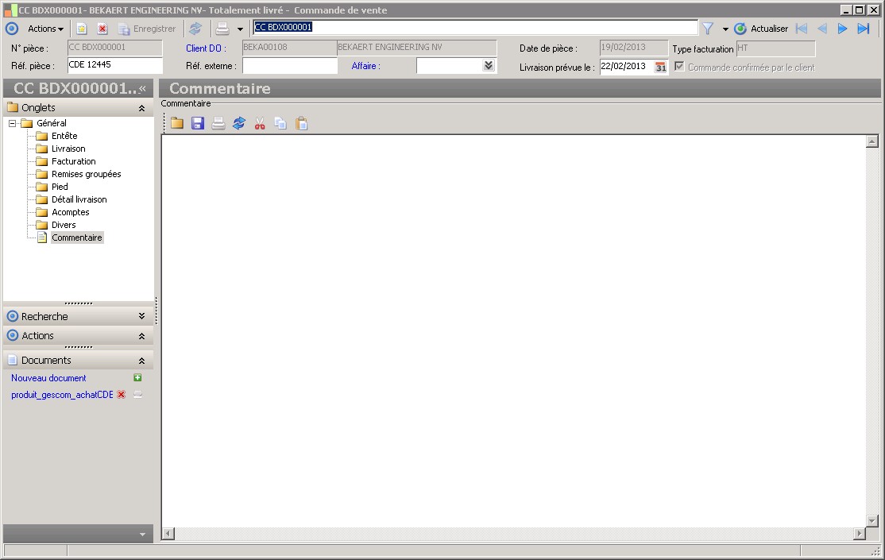The width and height of the screenshot is (885, 560).
Task: Click the filter funnel icon
Action: [x=708, y=29]
